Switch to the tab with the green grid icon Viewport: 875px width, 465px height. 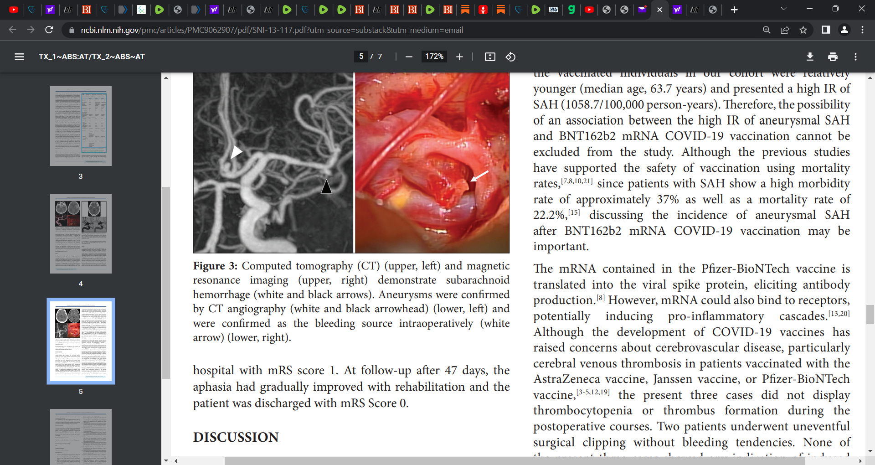(141, 10)
